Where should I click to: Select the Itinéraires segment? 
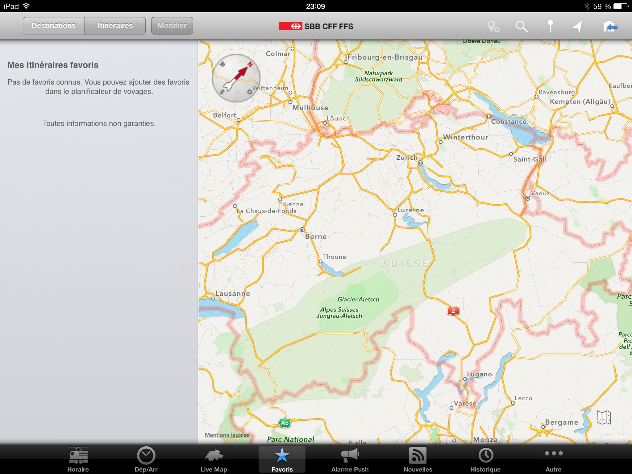[115, 26]
